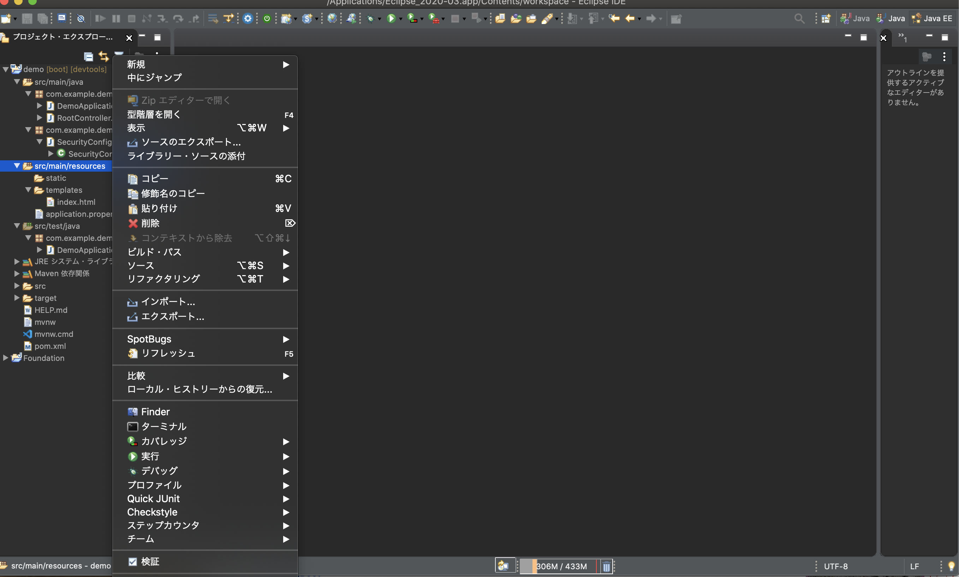Click the Step Return toolbar icon

194,18
